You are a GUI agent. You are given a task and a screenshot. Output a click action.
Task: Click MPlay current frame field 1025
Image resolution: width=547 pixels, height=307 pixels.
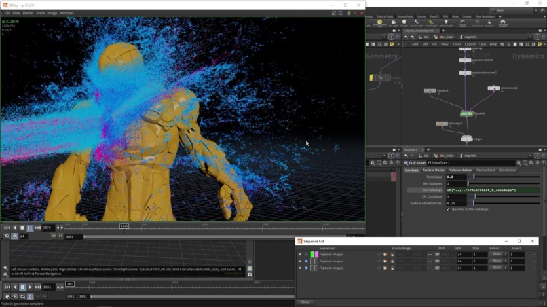point(48,228)
